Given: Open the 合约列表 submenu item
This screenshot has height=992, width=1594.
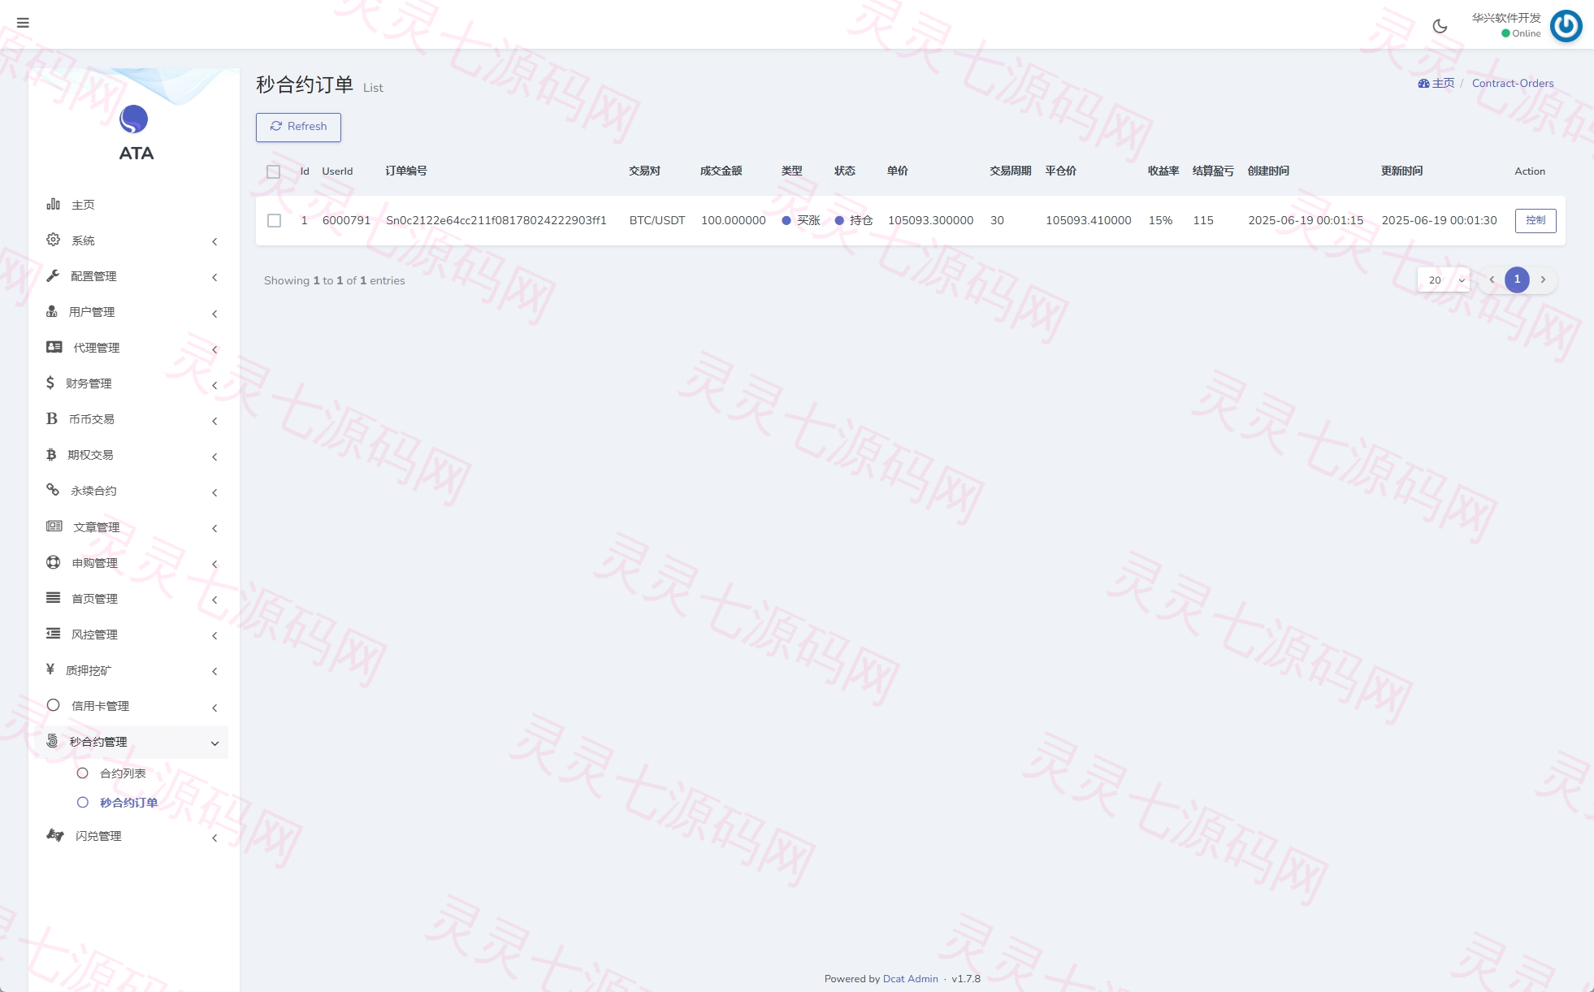Looking at the screenshot, I should click(x=123, y=773).
